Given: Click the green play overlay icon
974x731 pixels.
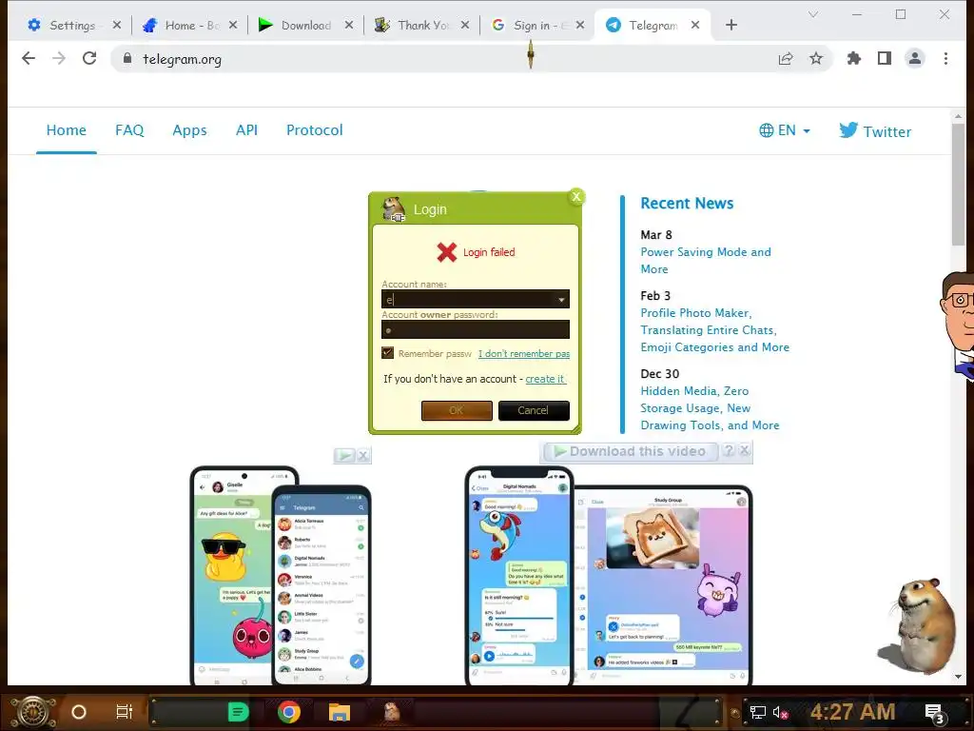Looking at the screenshot, I should [343, 456].
